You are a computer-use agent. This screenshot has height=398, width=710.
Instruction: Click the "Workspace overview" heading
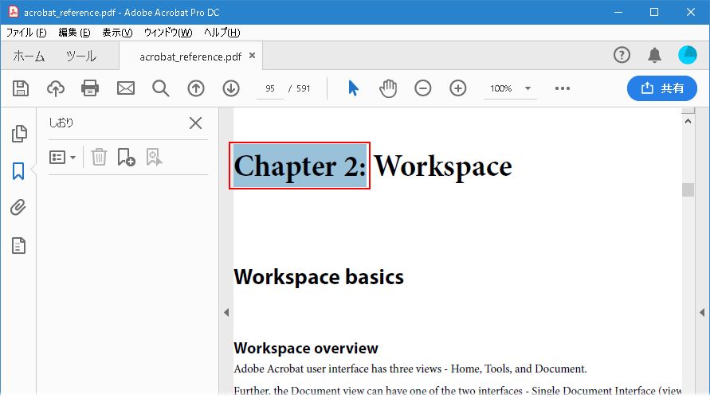306,348
